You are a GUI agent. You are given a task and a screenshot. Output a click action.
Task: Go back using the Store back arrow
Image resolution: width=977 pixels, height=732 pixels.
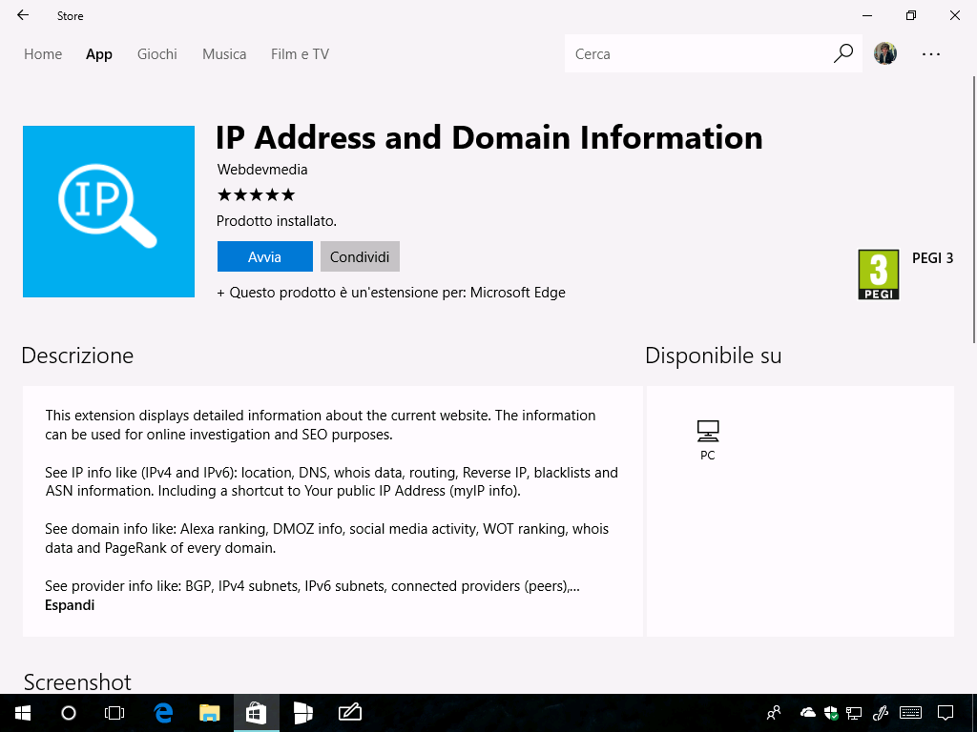tap(23, 15)
